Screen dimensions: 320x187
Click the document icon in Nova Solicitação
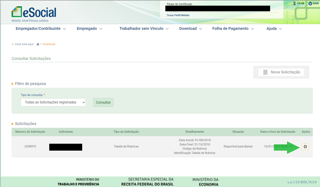(265, 72)
